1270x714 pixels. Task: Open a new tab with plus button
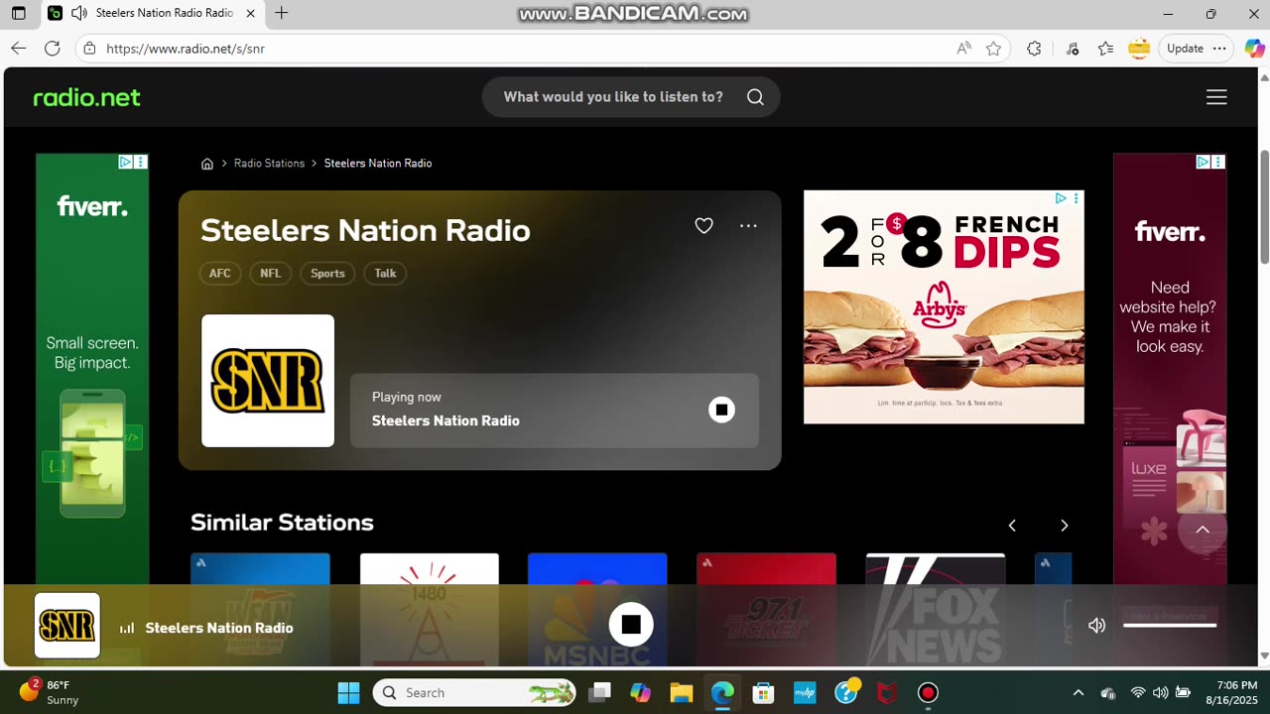pos(282,13)
